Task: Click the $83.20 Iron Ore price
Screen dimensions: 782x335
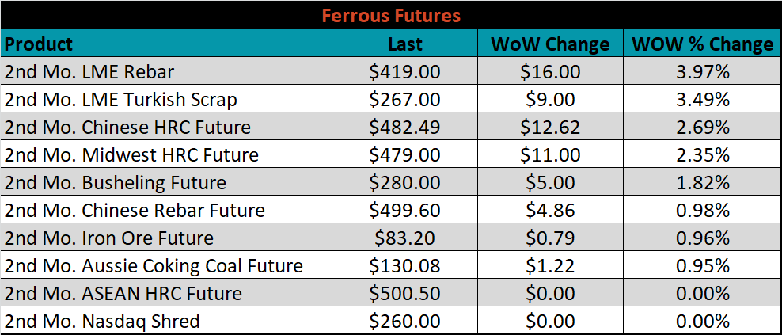Action: (405, 237)
